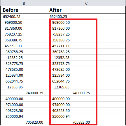Select column B header
126x126 pixels.
(x=24, y=3)
